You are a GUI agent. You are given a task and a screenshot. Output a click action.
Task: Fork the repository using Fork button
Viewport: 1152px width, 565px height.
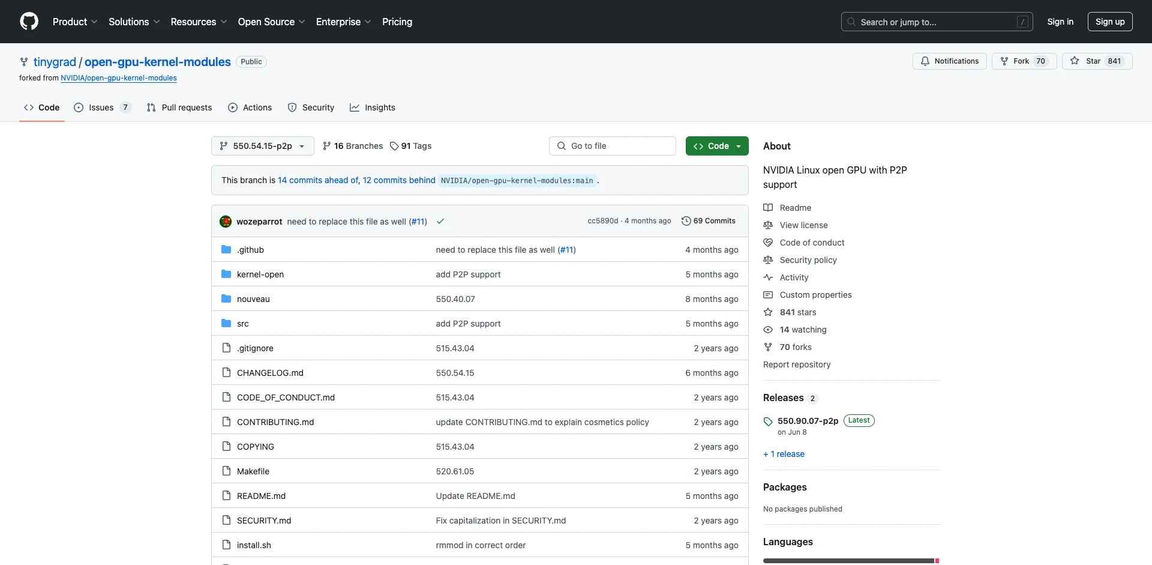click(1024, 61)
